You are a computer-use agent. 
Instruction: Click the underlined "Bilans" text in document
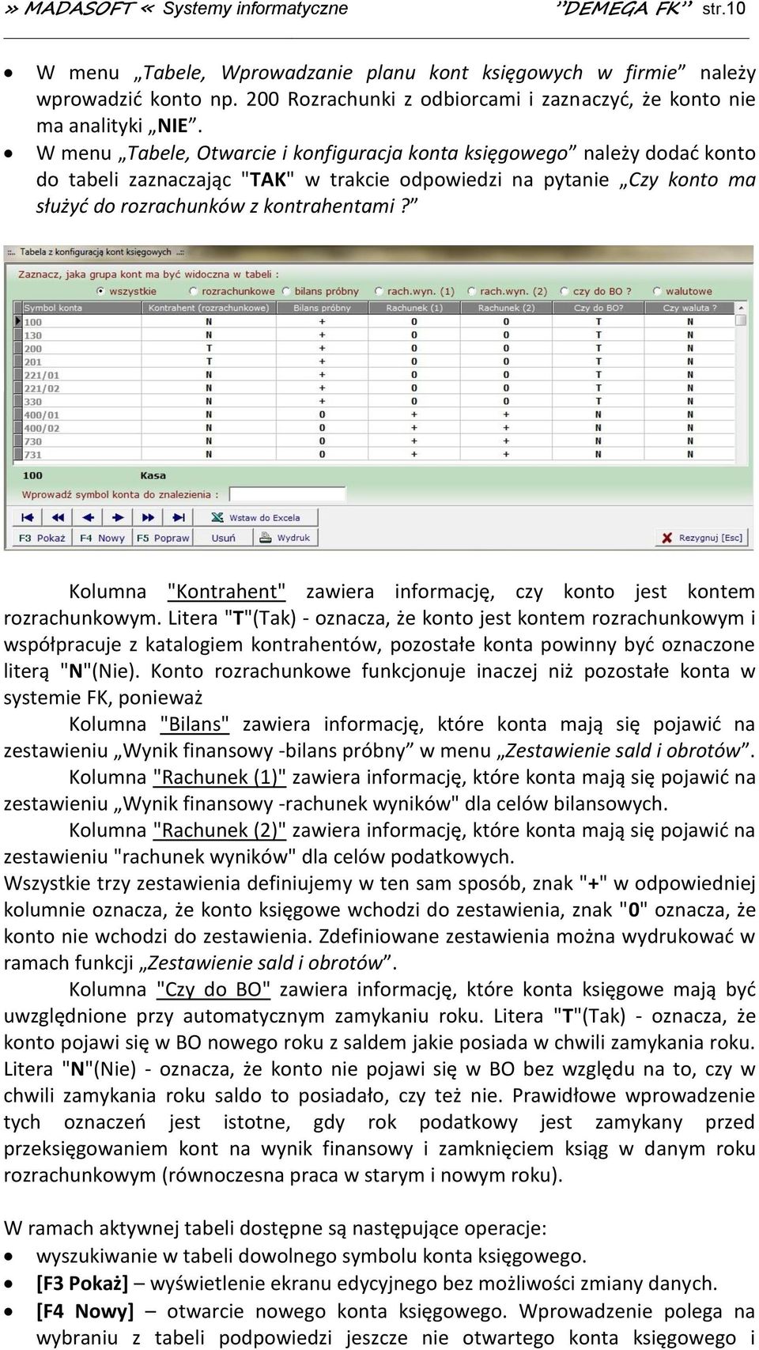pyautogui.click(x=194, y=724)
